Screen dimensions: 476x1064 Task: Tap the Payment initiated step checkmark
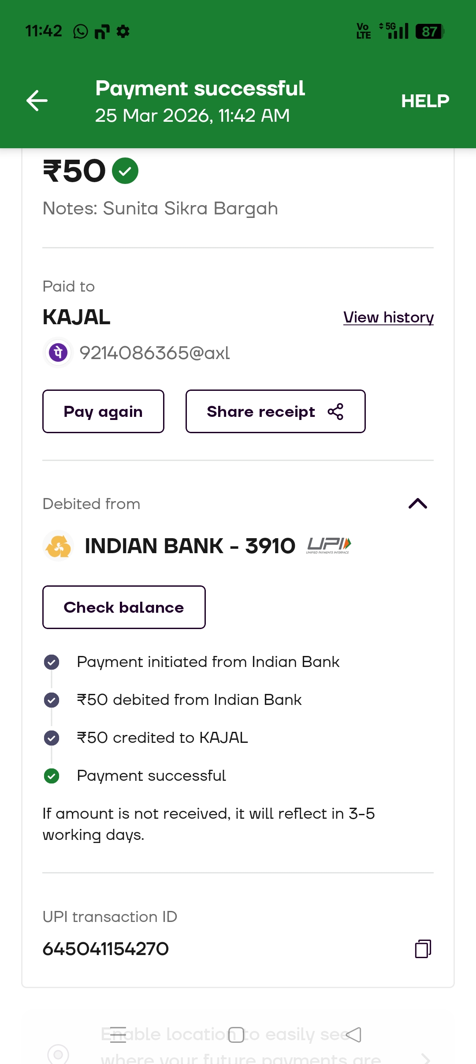pyautogui.click(x=52, y=662)
